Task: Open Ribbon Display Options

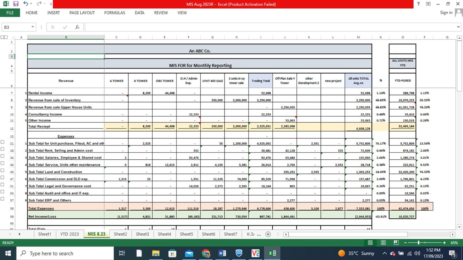Action: [x=428, y=4]
